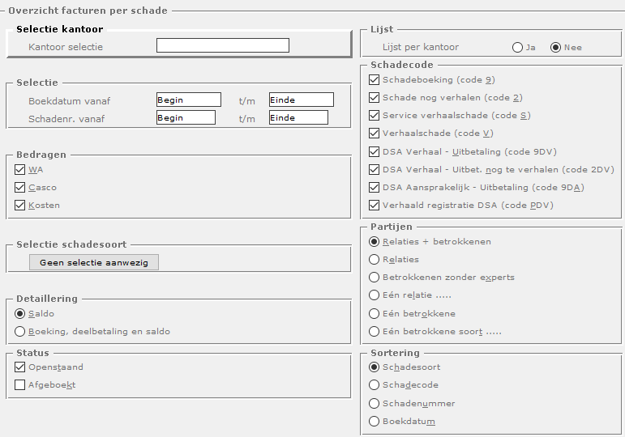Screen dimensions: 625x437
Task: Click the Kantoor selectie input field
Action: pyautogui.click(x=222, y=46)
